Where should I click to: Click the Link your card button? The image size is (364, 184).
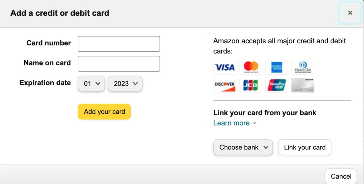[305, 147]
